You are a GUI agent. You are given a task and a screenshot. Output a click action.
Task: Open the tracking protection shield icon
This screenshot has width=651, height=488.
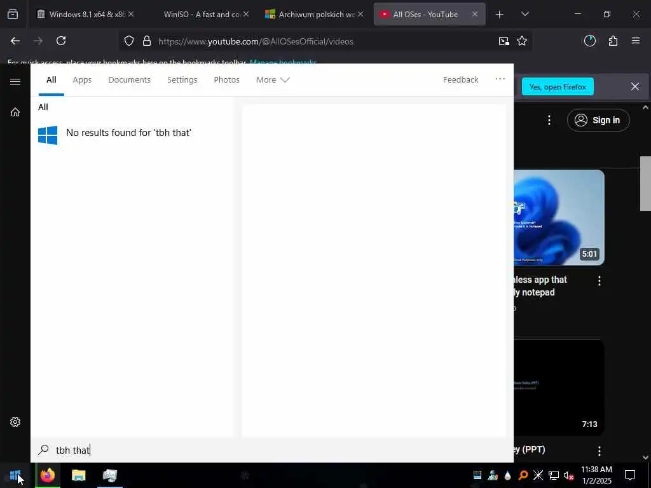[x=129, y=41]
